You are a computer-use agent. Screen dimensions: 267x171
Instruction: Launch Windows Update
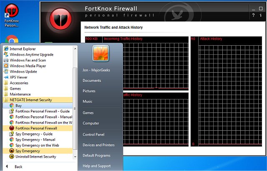point(38,71)
